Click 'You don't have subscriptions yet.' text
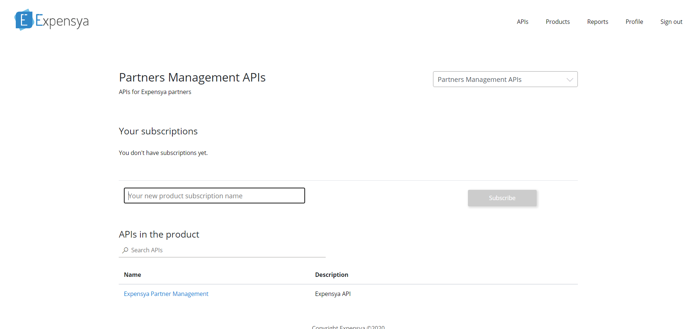Viewport: 694px width, 329px height. 163,153
